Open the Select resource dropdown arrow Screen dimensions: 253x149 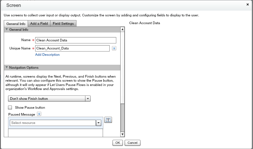[x=98, y=123]
